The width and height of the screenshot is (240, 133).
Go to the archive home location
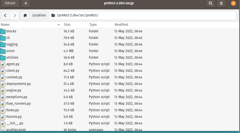(25, 15)
